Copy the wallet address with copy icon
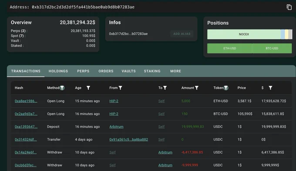Viewport: 296px width, 171px height. click(289, 7)
